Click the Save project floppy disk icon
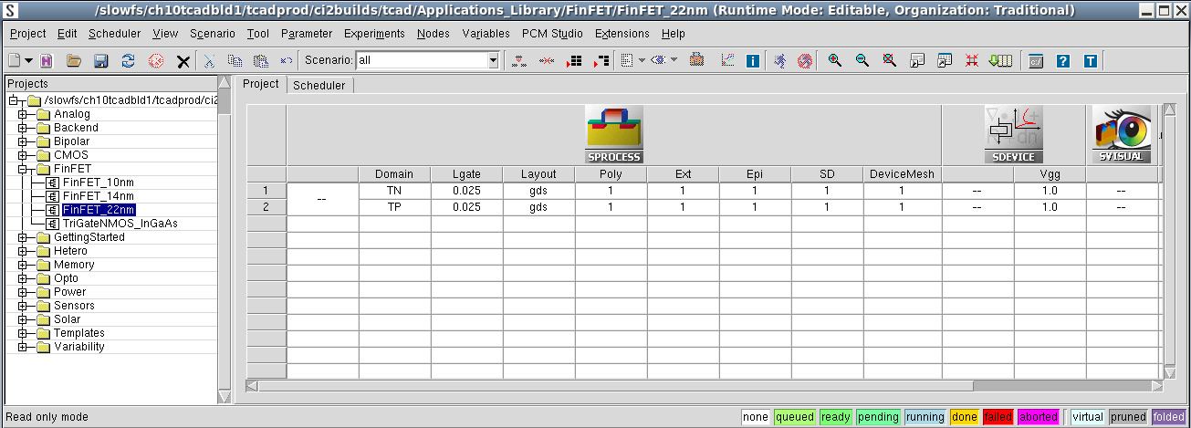Viewport: 1191px width, 428px height. pyautogui.click(x=100, y=61)
